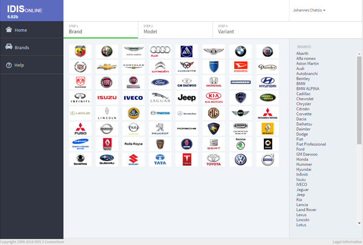The height and width of the screenshot is (245, 363).
Task: Select the Toyota logo tile
Action: [214, 159]
